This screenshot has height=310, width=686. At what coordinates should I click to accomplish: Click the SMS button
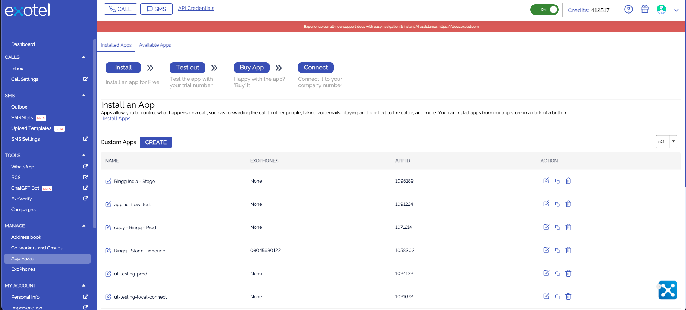[157, 9]
